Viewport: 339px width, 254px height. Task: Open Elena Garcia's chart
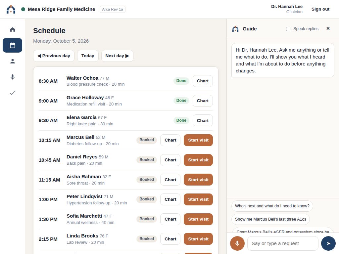point(203,120)
